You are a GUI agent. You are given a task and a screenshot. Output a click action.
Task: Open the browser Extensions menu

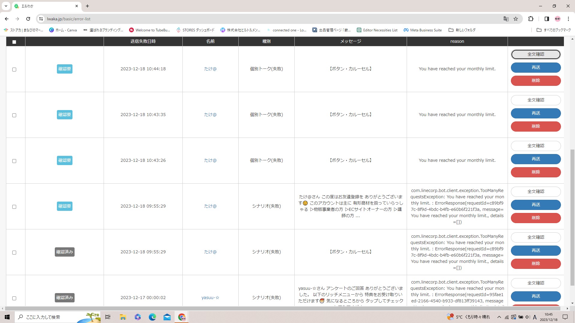[x=531, y=19]
